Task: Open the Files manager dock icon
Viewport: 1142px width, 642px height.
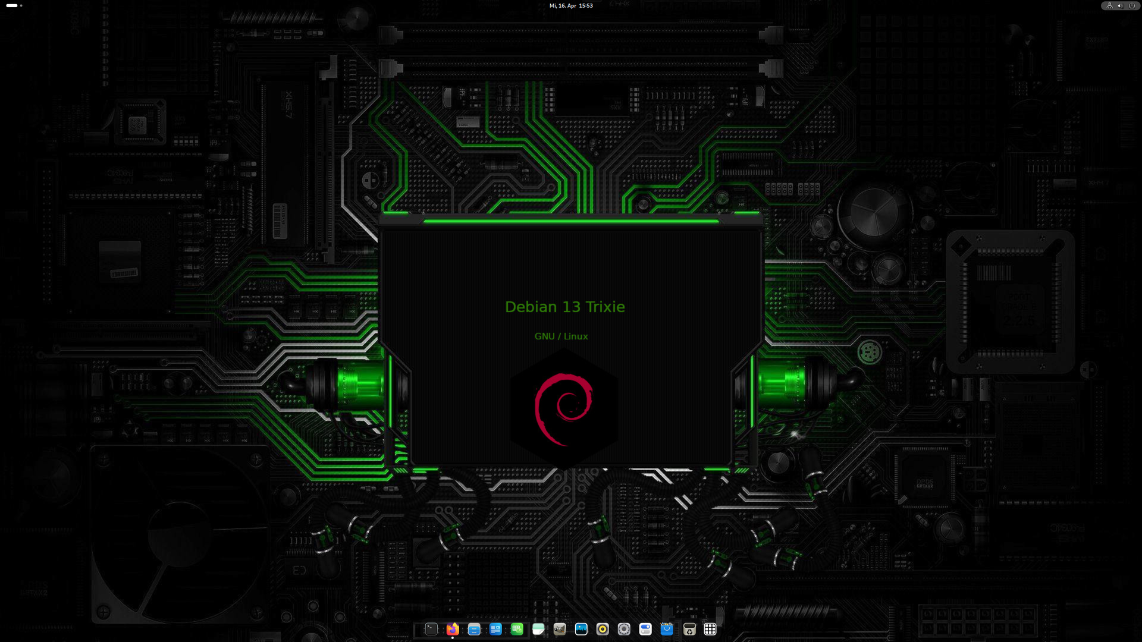Action: pos(474,629)
